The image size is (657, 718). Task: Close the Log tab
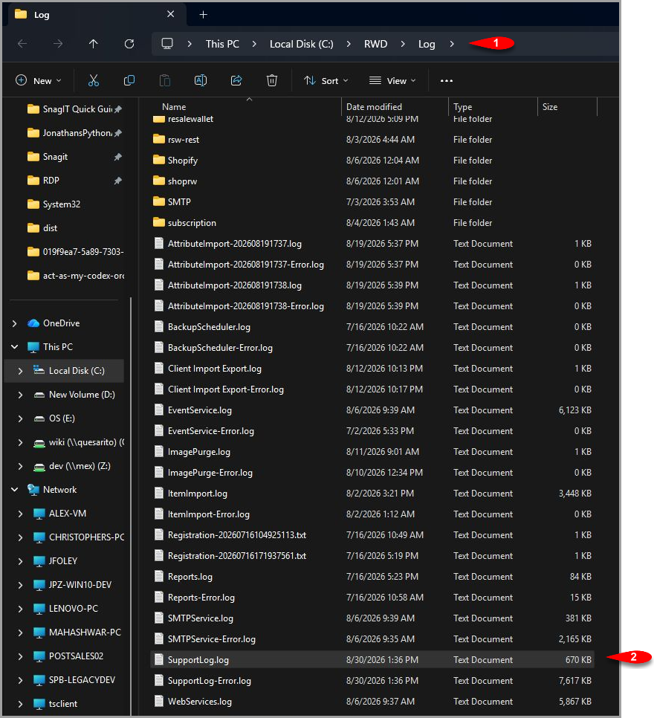(170, 14)
